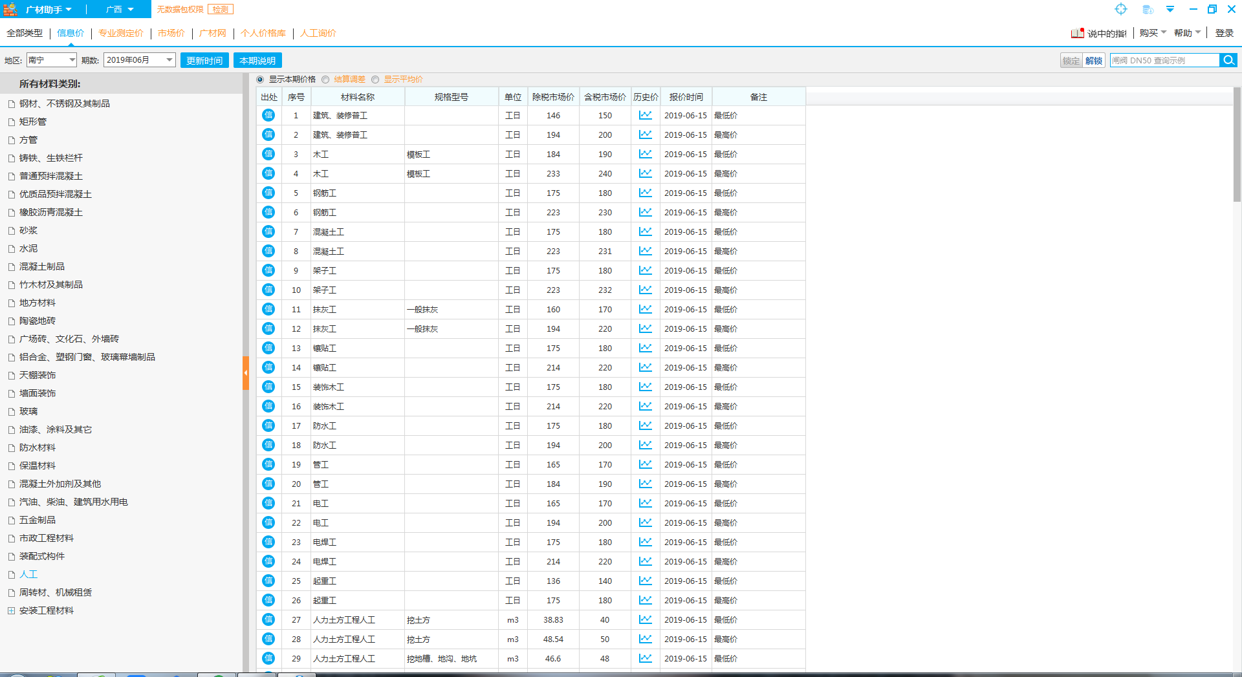Open the 购买 dropdown menu
Screen dimensions: 1242x677
(x=1153, y=33)
